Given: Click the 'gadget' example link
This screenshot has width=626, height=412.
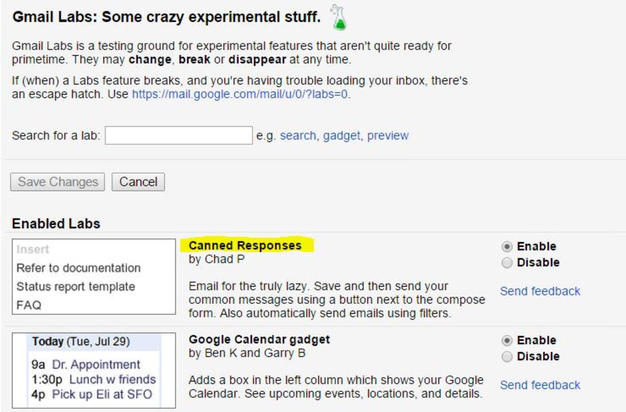Looking at the screenshot, I should coord(341,136).
